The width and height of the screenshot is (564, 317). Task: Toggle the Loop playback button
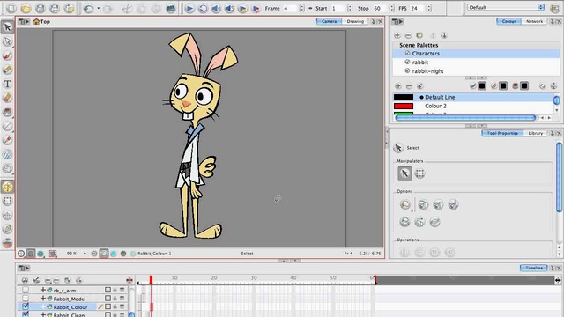point(203,8)
